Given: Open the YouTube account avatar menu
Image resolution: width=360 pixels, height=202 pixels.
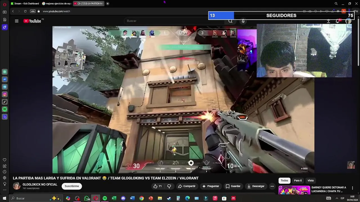Looking at the screenshot, I should [x=348, y=21].
